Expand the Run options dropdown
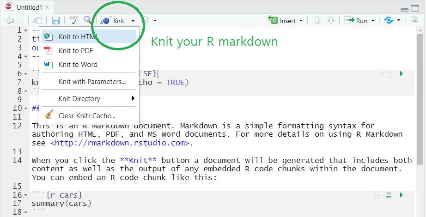 pos(373,21)
